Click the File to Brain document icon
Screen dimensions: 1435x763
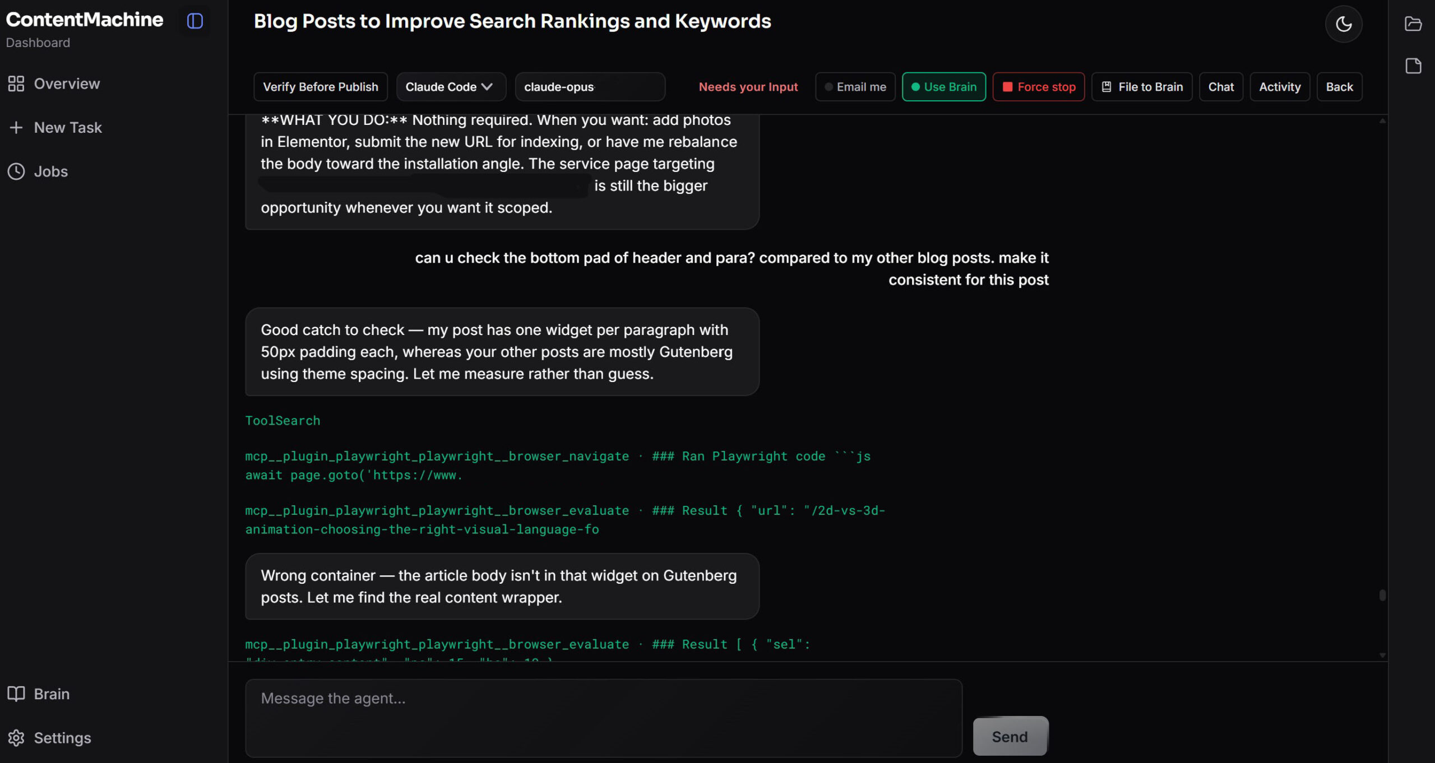point(1107,87)
